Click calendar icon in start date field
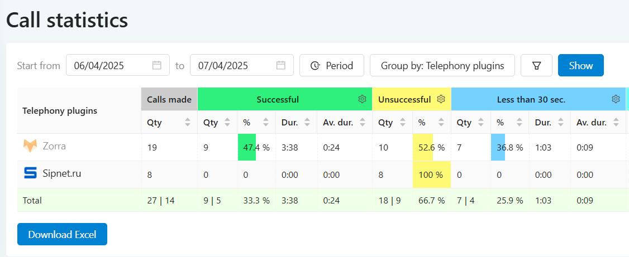This screenshot has width=629, height=257. point(157,65)
